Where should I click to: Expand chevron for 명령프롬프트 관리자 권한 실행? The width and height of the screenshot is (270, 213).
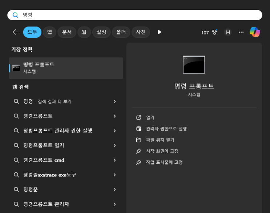point(115,131)
